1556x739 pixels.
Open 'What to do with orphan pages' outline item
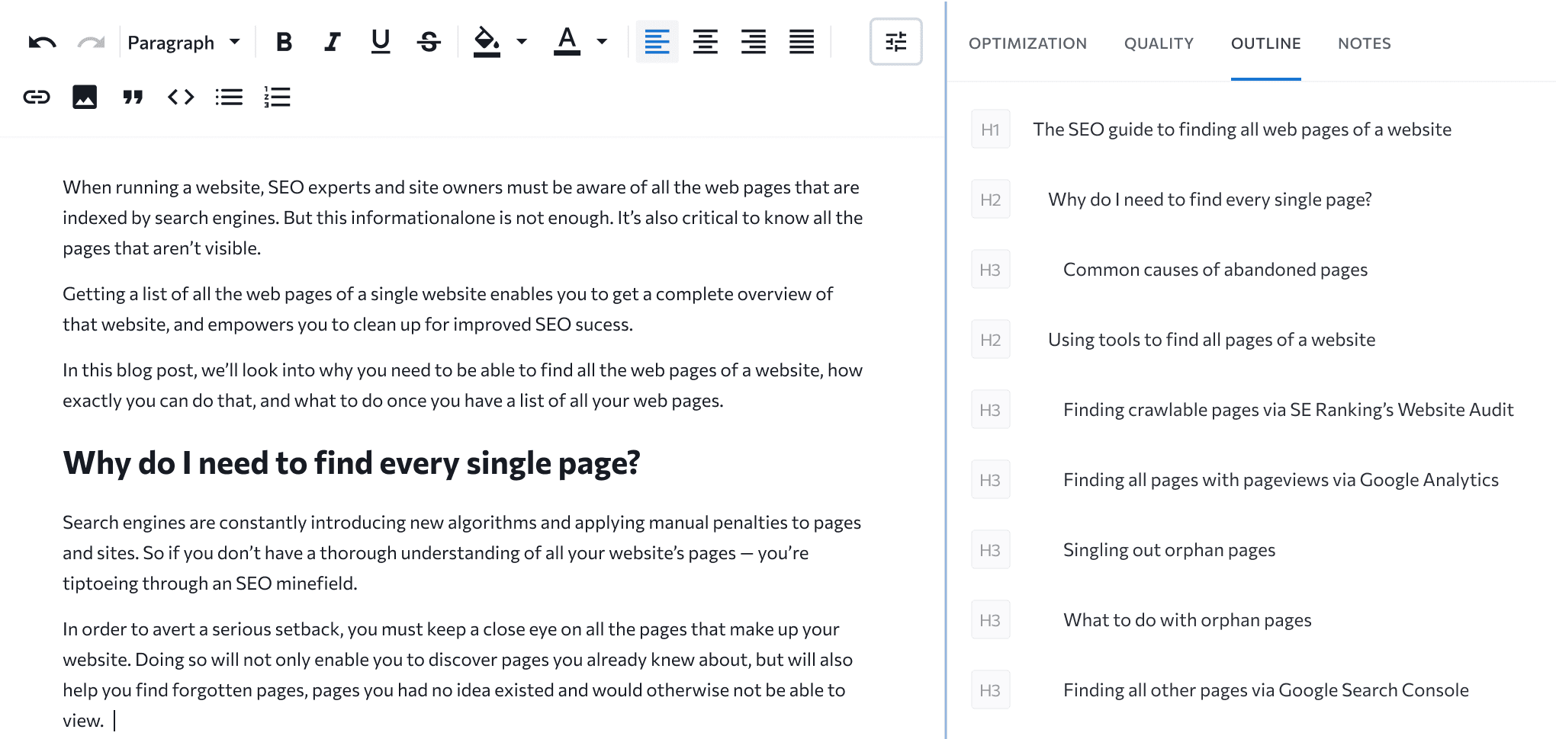[1187, 620]
